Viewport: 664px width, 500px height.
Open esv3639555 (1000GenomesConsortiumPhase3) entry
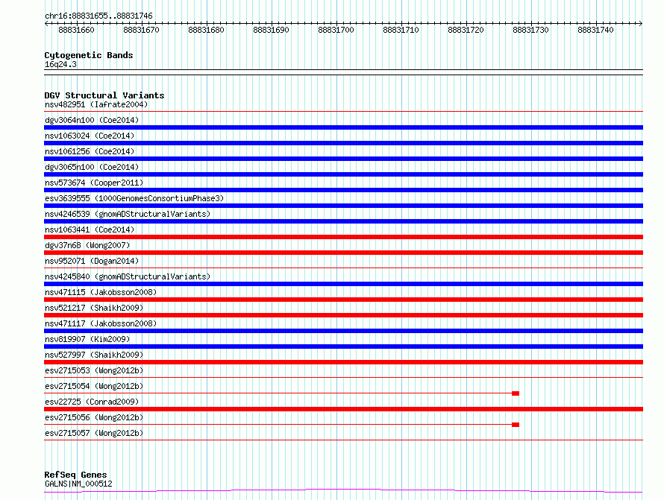pyautogui.click(x=134, y=198)
